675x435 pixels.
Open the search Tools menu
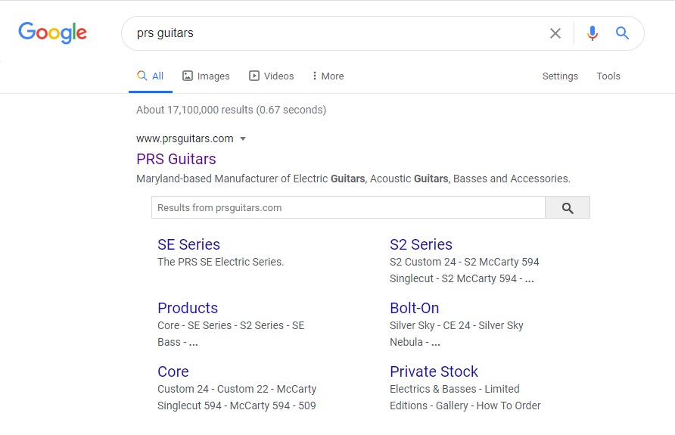coord(608,76)
